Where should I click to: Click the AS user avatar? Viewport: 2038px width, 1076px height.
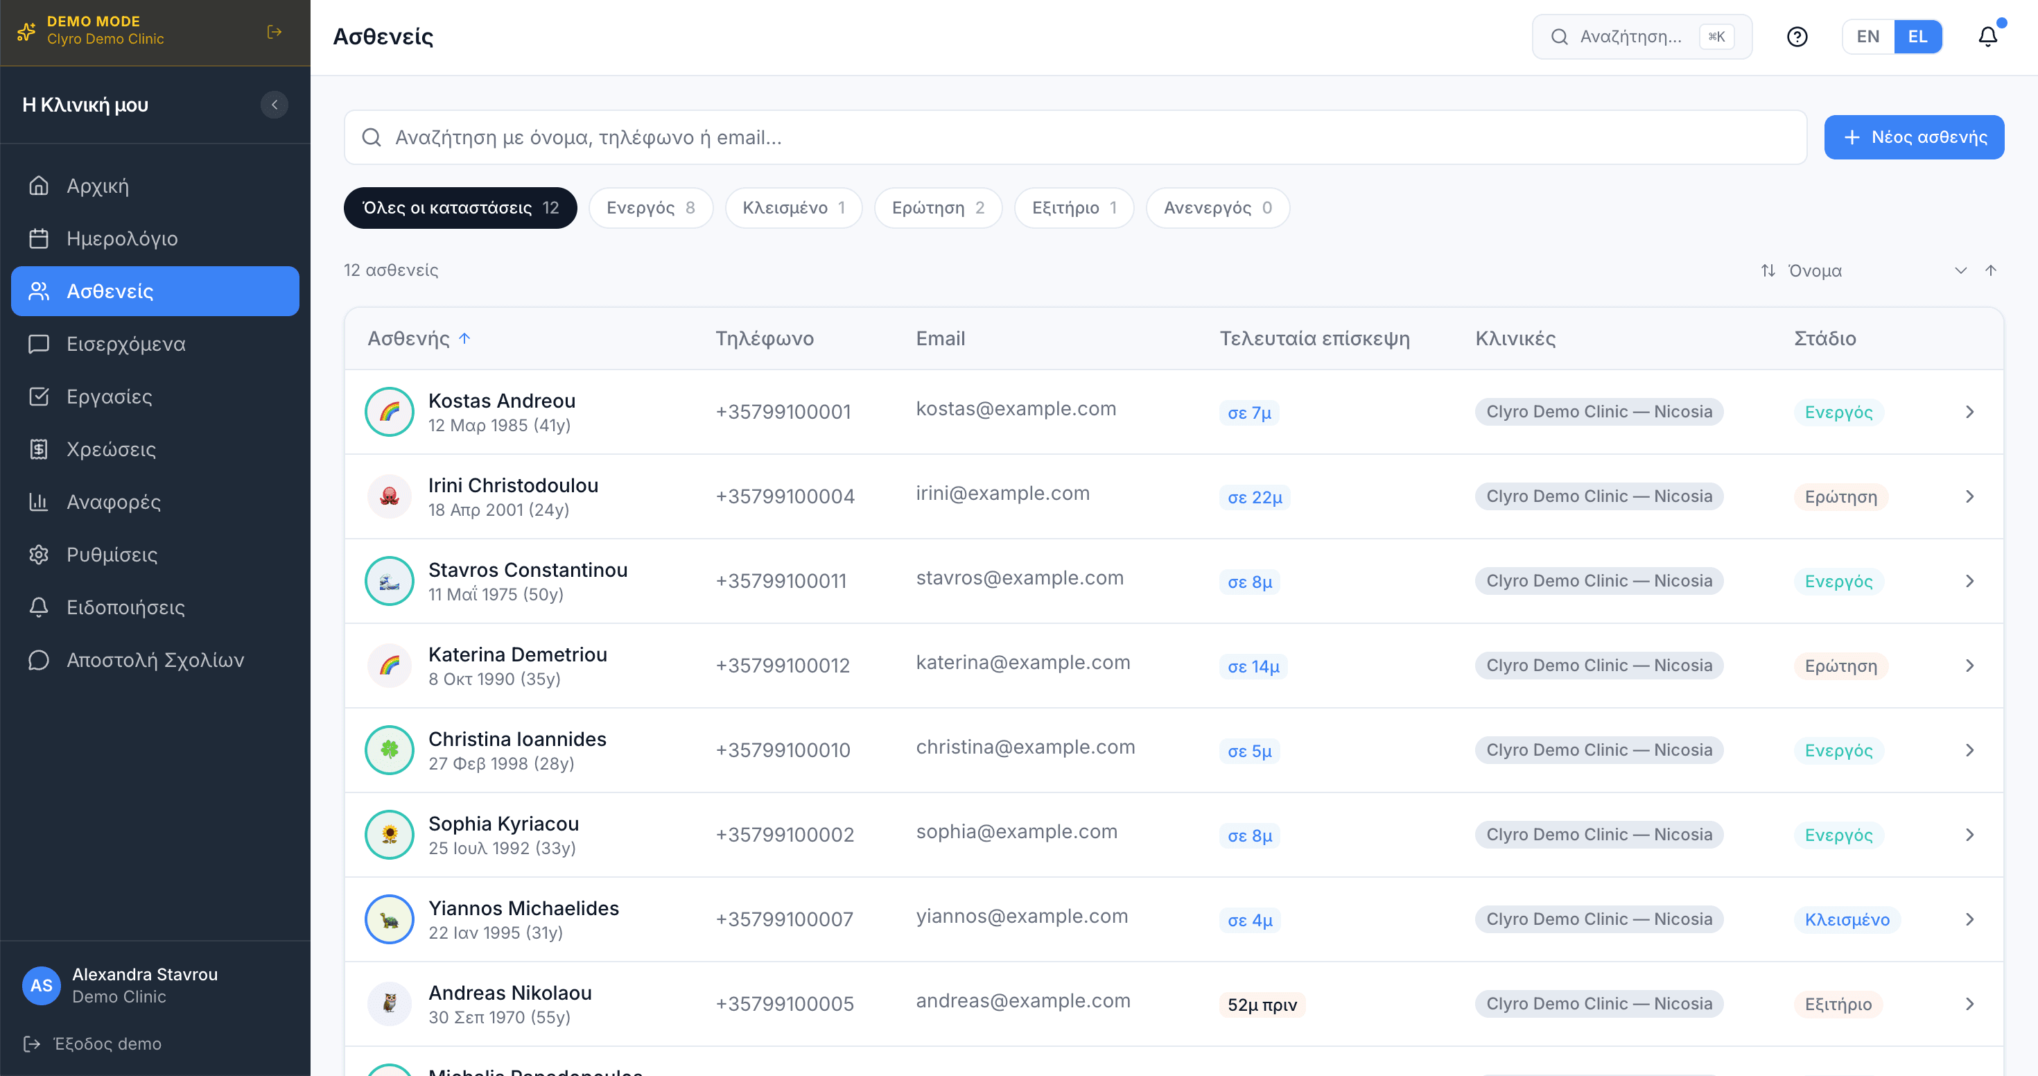tap(41, 985)
